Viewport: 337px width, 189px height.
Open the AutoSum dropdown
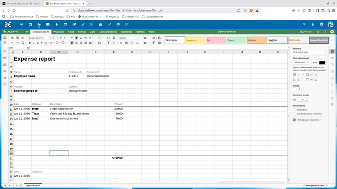coord(102,38)
